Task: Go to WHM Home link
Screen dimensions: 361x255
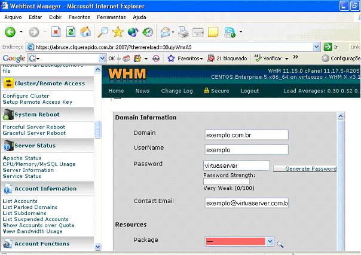Action: point(116,91)
